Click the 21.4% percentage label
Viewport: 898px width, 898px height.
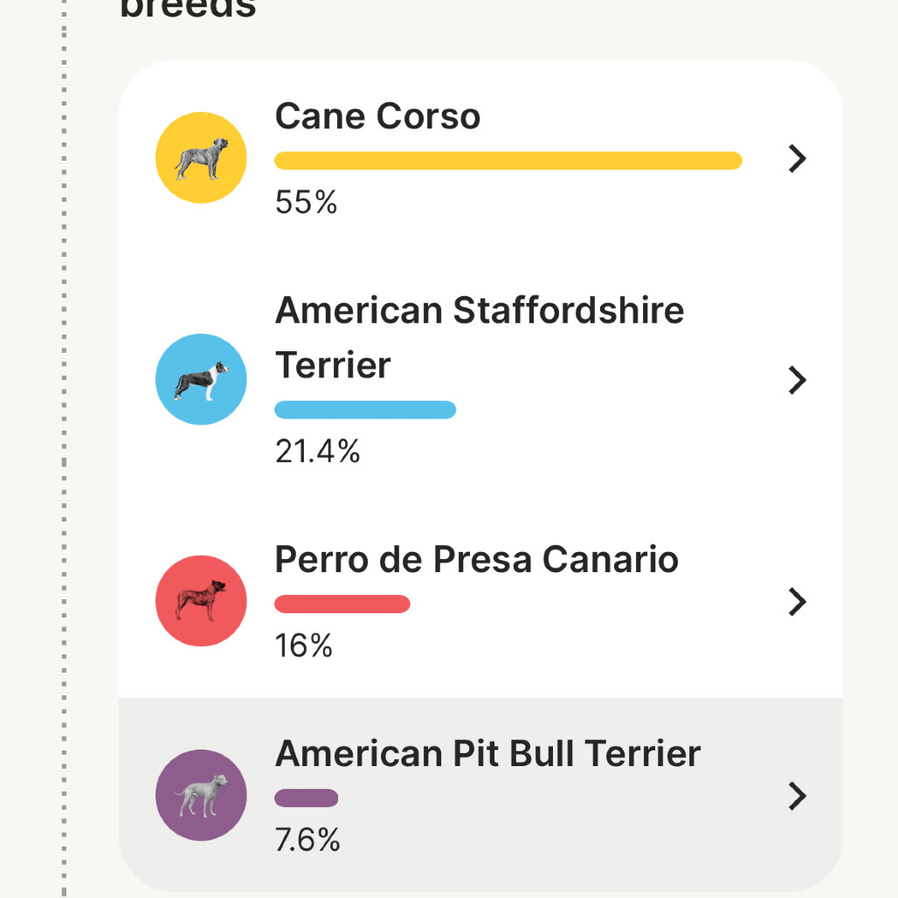[317, 452]
